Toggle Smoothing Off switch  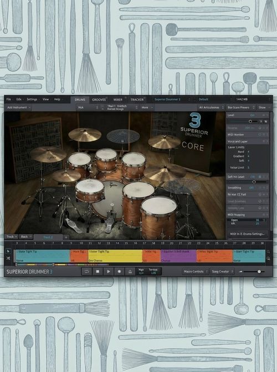coord(252,188)
